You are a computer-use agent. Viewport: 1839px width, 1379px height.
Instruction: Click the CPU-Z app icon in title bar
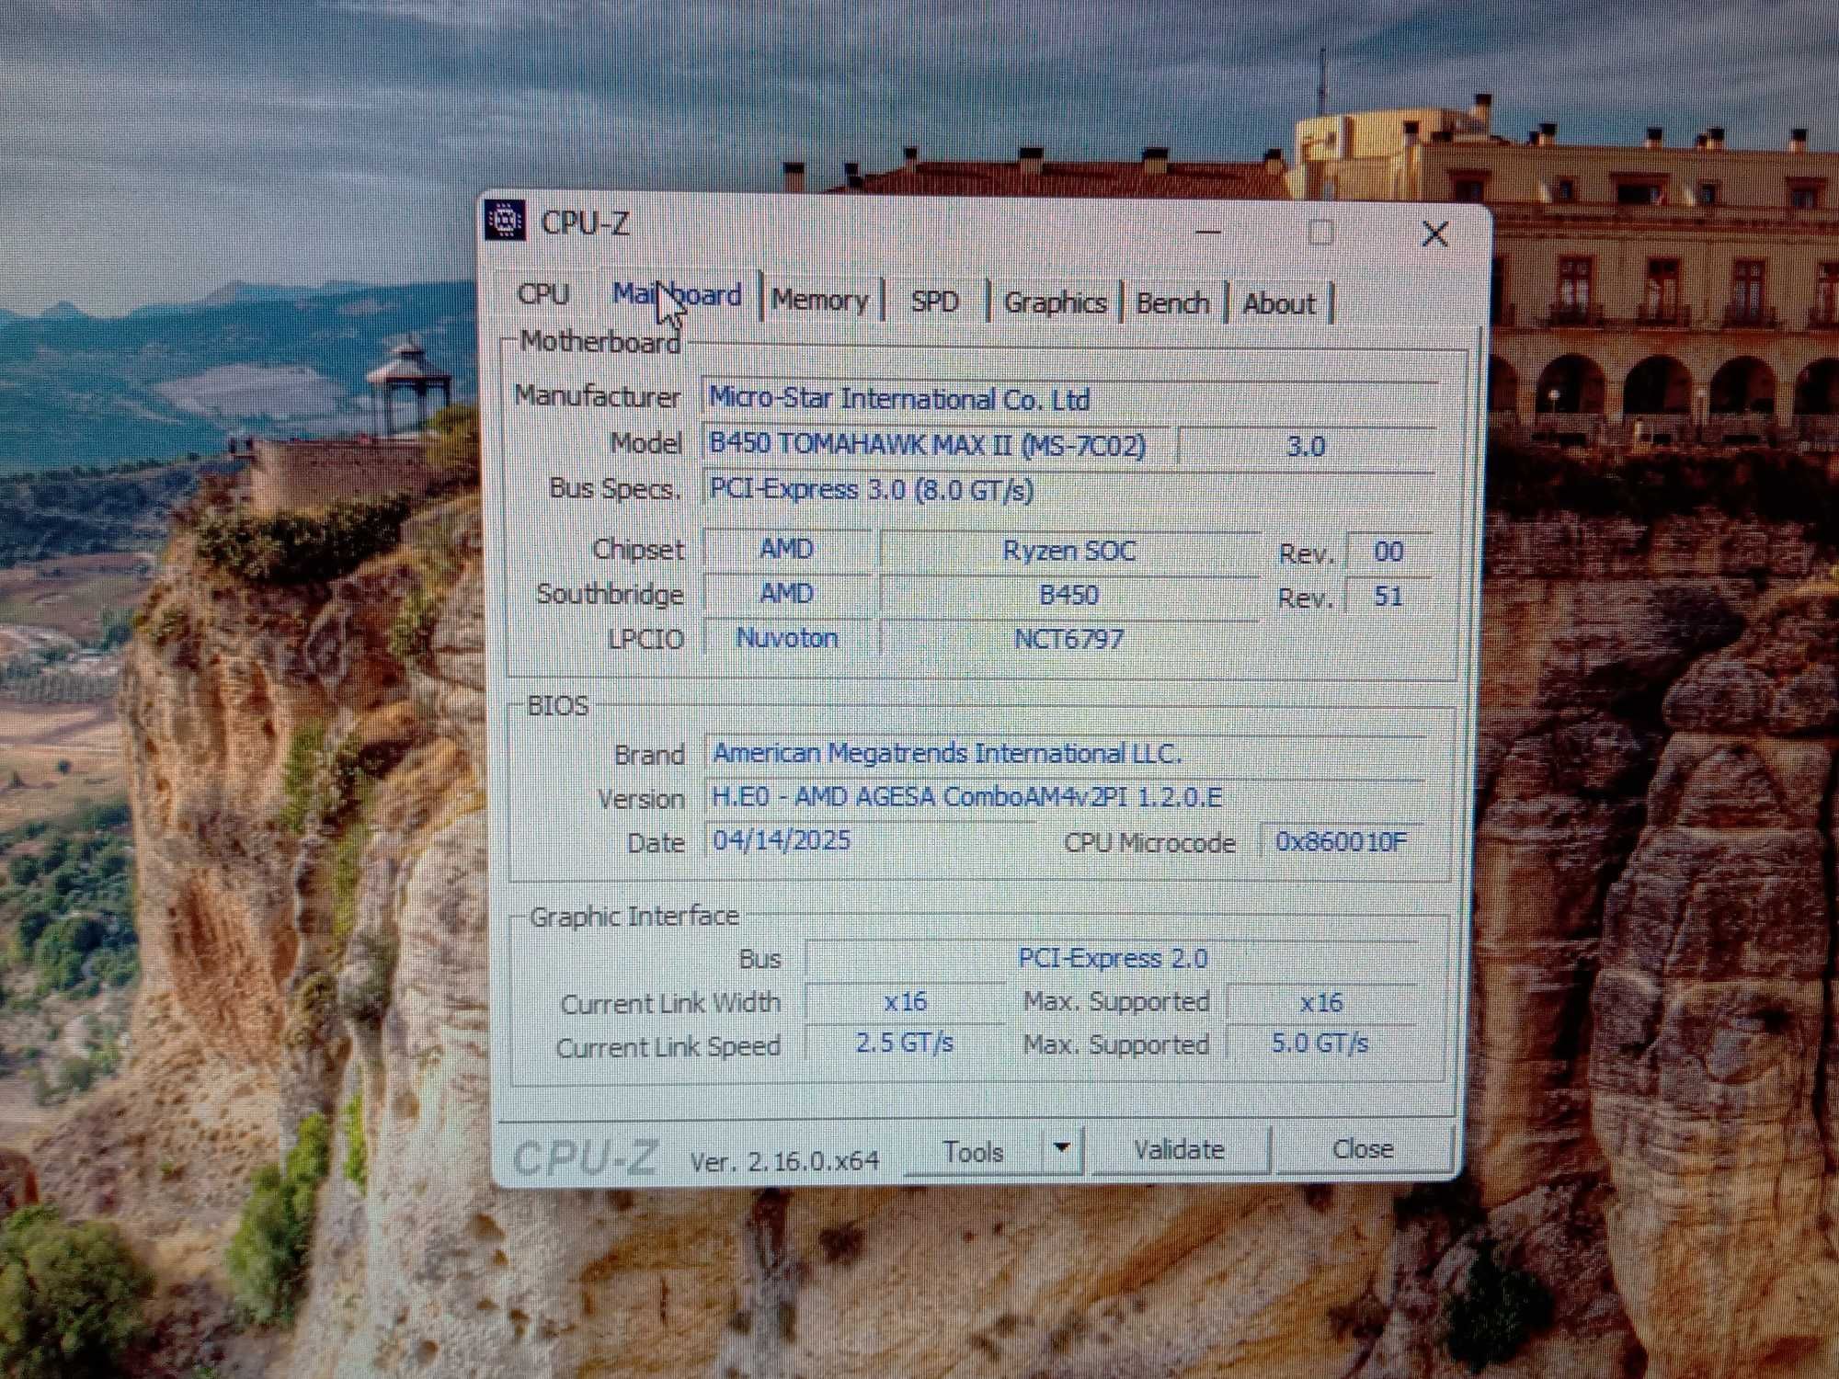tap(505, 221)
